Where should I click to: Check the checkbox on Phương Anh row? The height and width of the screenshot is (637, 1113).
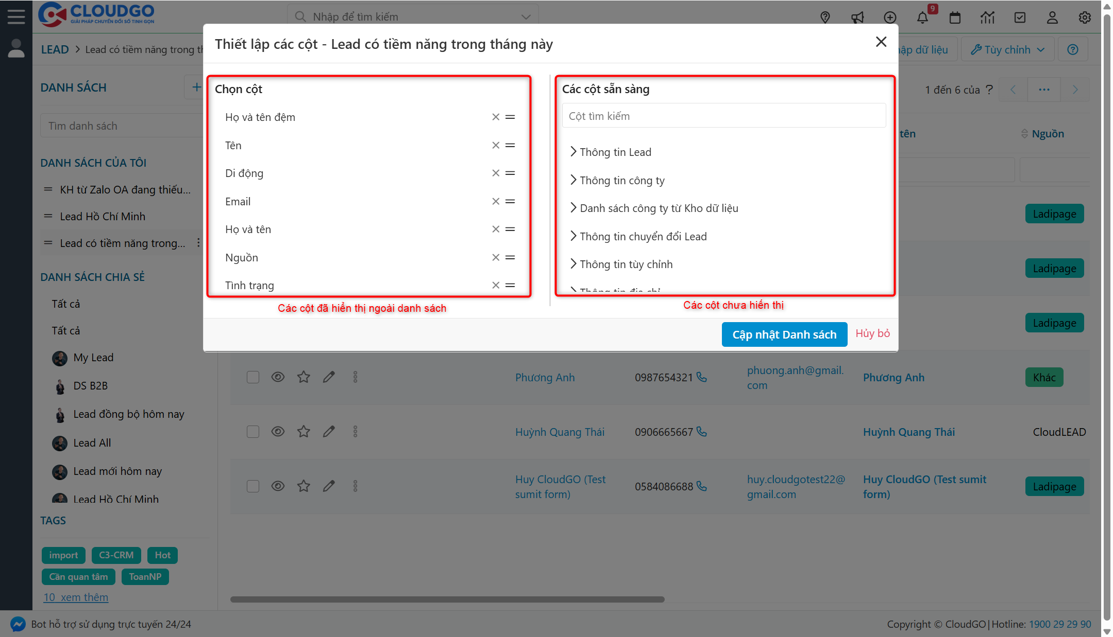[x=253, y=377]
